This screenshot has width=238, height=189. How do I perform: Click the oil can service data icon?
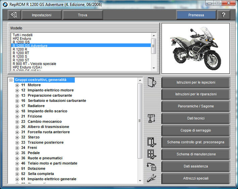152,166
